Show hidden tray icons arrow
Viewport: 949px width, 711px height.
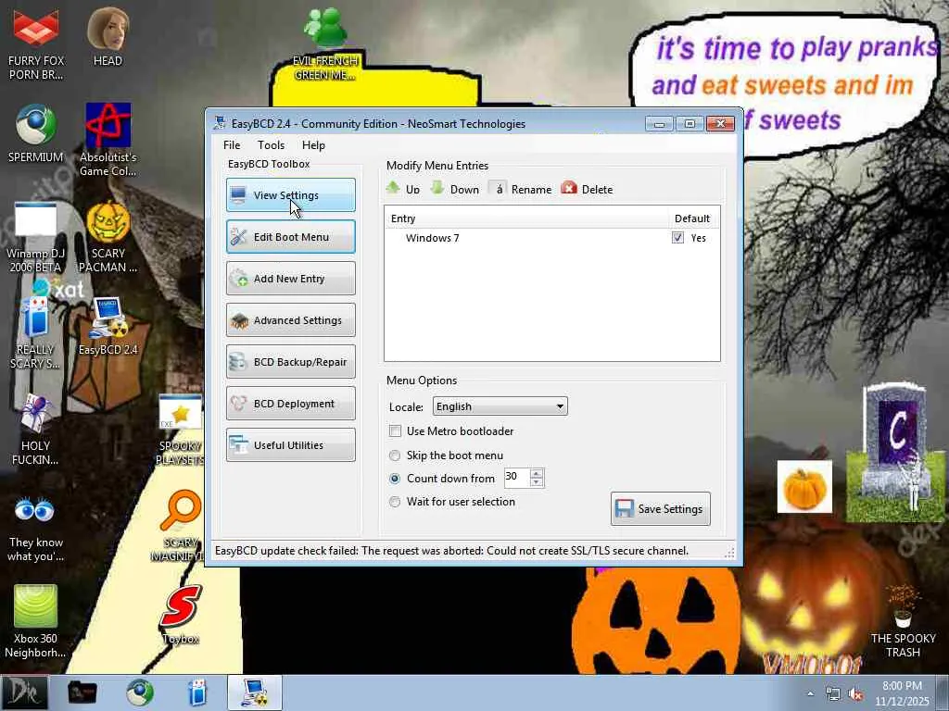point(810,694)
